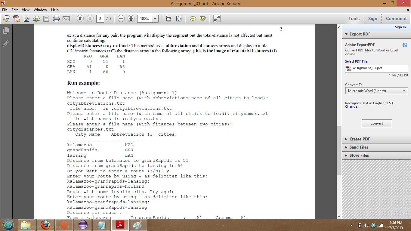Click the Change language link
The height and width of the screenshot is (231, 411).
point(351,106)
